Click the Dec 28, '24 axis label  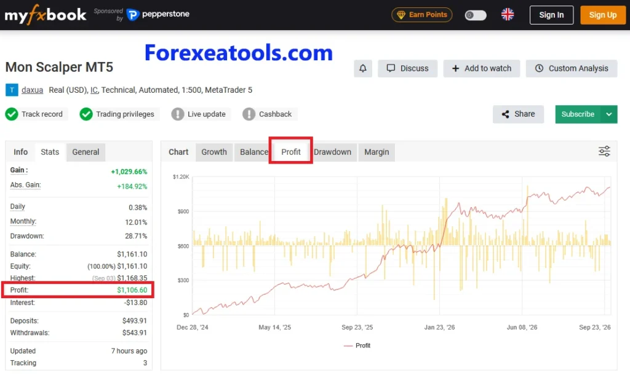click(x=193, y=327)
